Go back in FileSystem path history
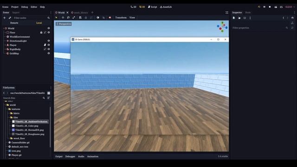This screenshot has width=297, height=167. [x=4, y=93]
